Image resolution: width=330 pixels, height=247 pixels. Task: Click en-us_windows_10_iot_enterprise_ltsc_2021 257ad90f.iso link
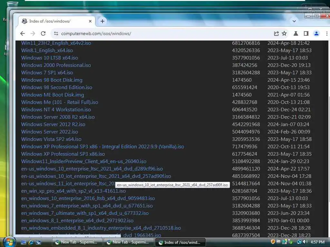click(x=96, y=176)
